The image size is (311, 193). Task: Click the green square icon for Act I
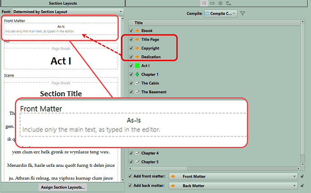click(137, 66)
